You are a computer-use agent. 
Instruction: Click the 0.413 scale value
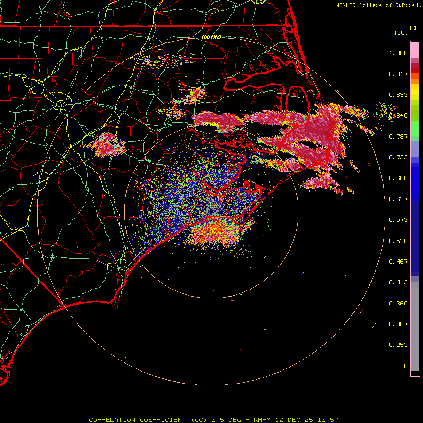coord(398,282)
